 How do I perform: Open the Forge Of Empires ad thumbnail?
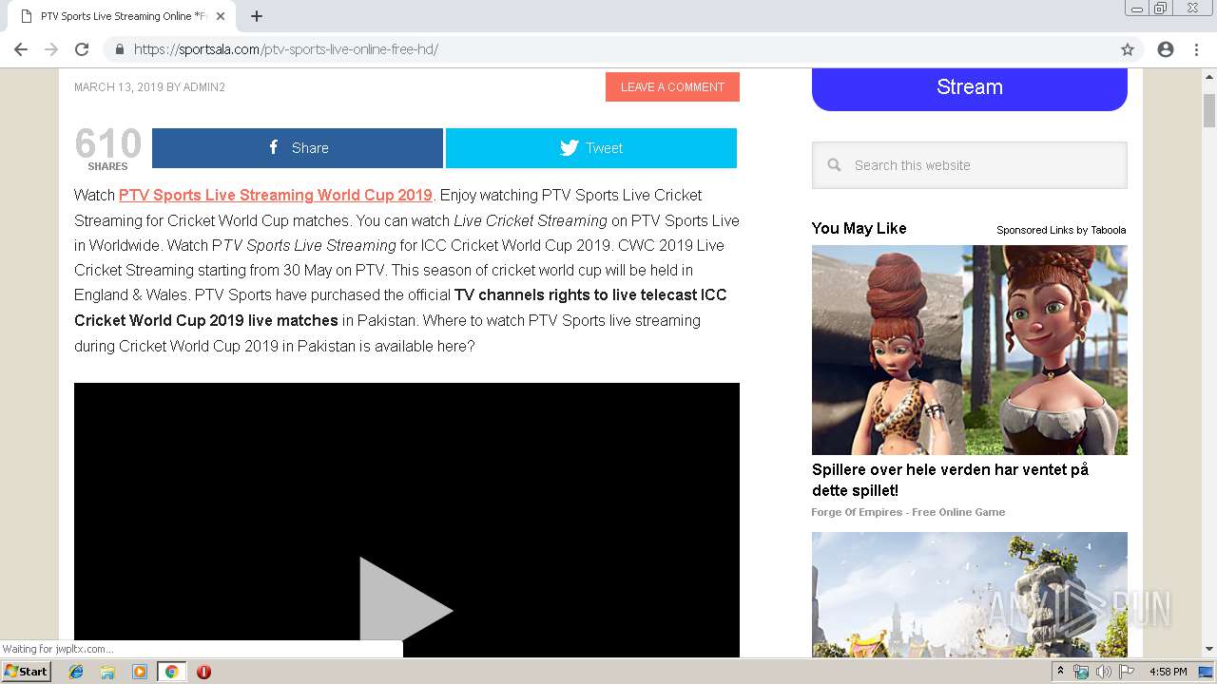point(970,350)
